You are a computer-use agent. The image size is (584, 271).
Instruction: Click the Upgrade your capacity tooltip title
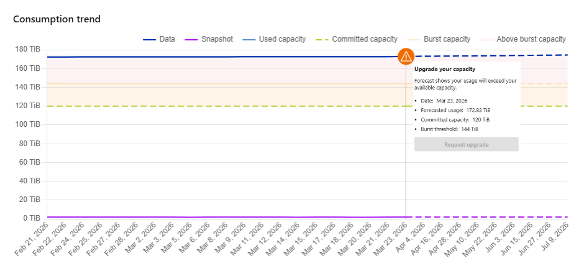[x=444, y=69]
